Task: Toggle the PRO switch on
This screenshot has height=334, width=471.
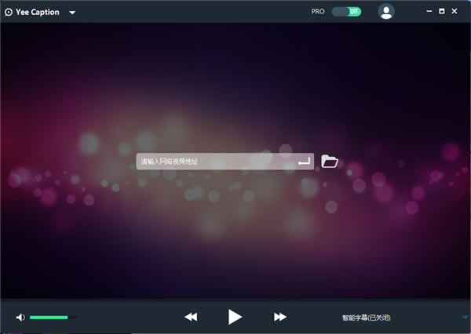Action: click(x=346, y=12)
